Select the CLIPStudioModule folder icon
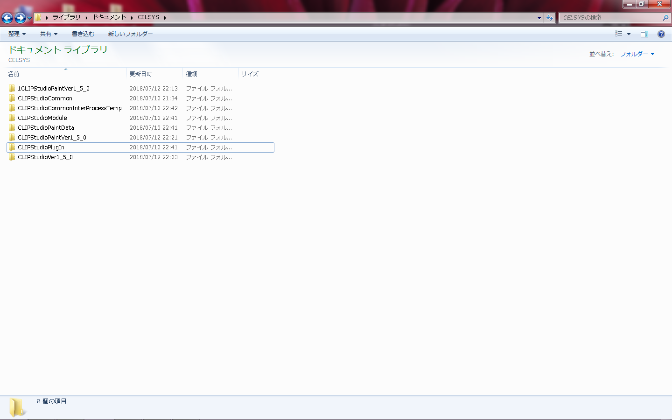 tap(12, 118)
